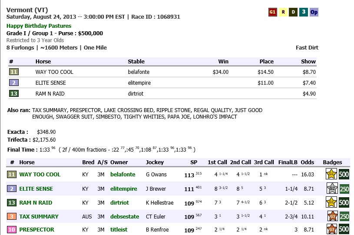The width and height of the screenshot is (354, 235).
Task: Click the purple Op badge icon
Action: [x=314, y=12]
